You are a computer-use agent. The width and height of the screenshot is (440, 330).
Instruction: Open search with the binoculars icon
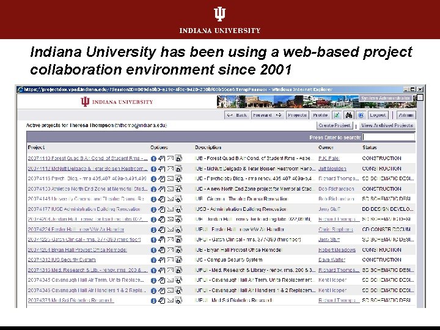pos(349,115)
